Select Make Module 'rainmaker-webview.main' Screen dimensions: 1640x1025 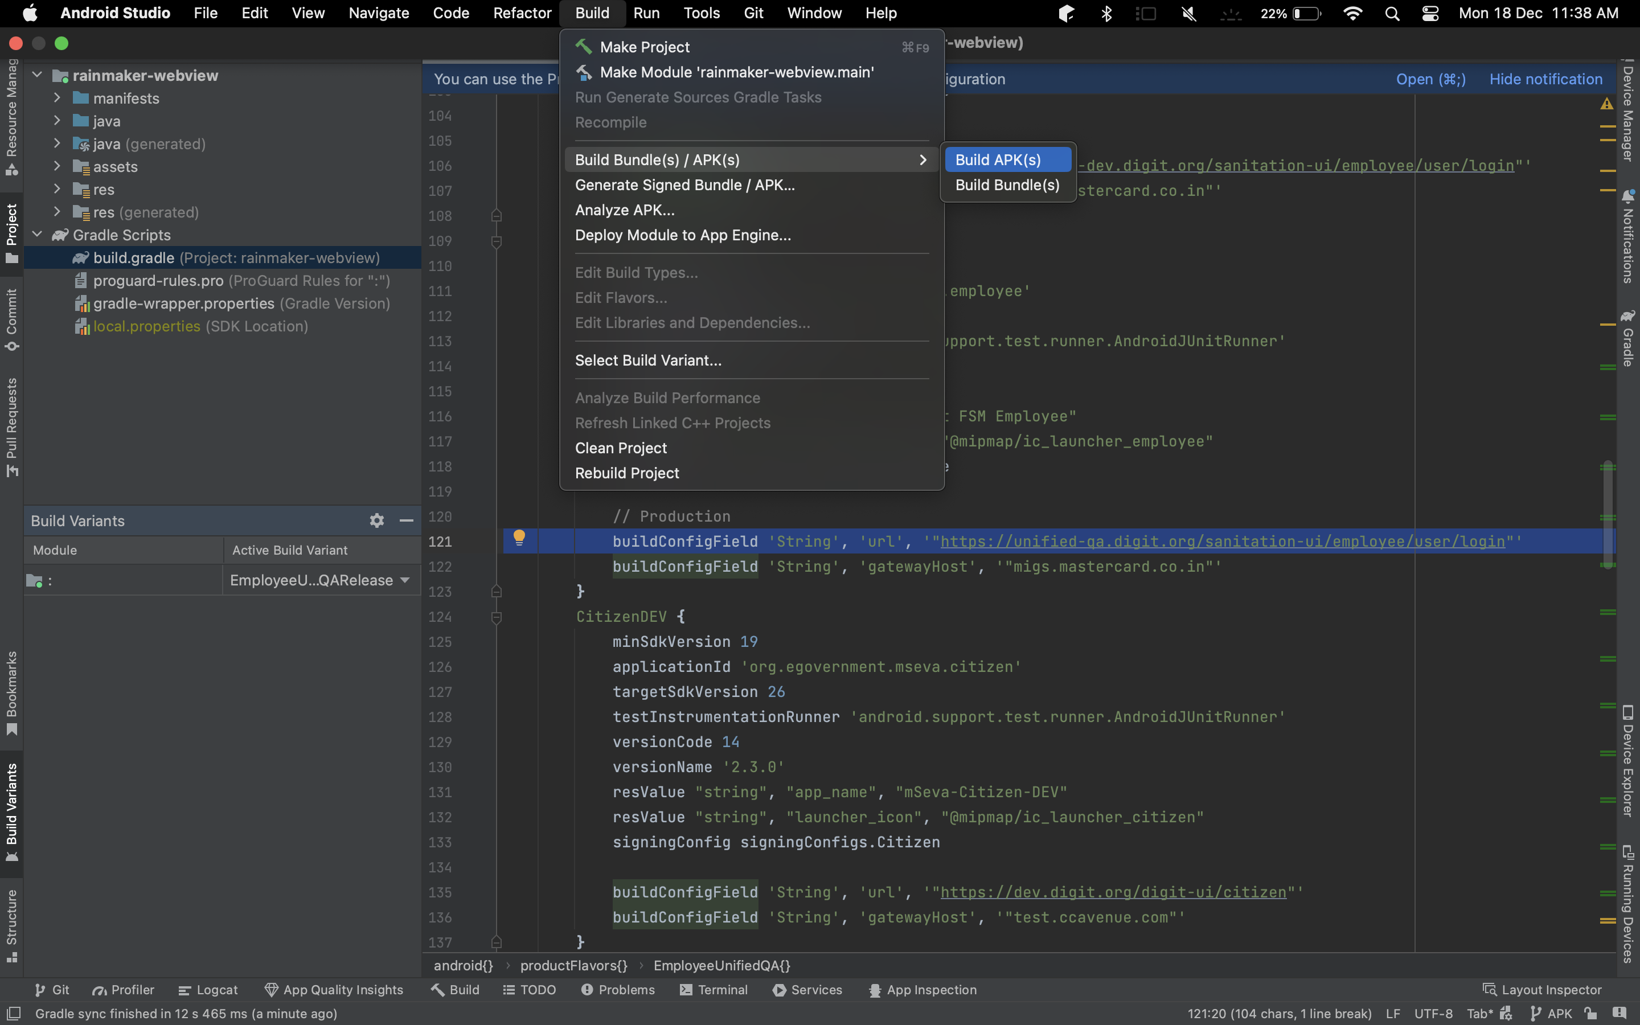coord(752,72)
